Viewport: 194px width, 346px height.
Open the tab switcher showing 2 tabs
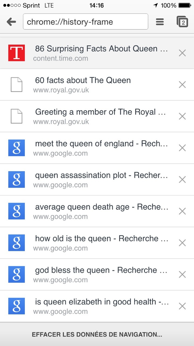(182, 22)
